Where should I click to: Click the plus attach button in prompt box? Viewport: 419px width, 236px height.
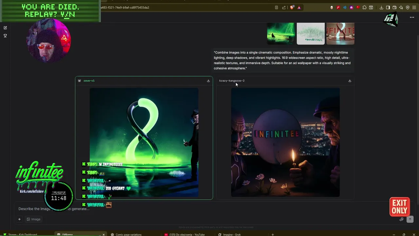[x=19, y=219]
